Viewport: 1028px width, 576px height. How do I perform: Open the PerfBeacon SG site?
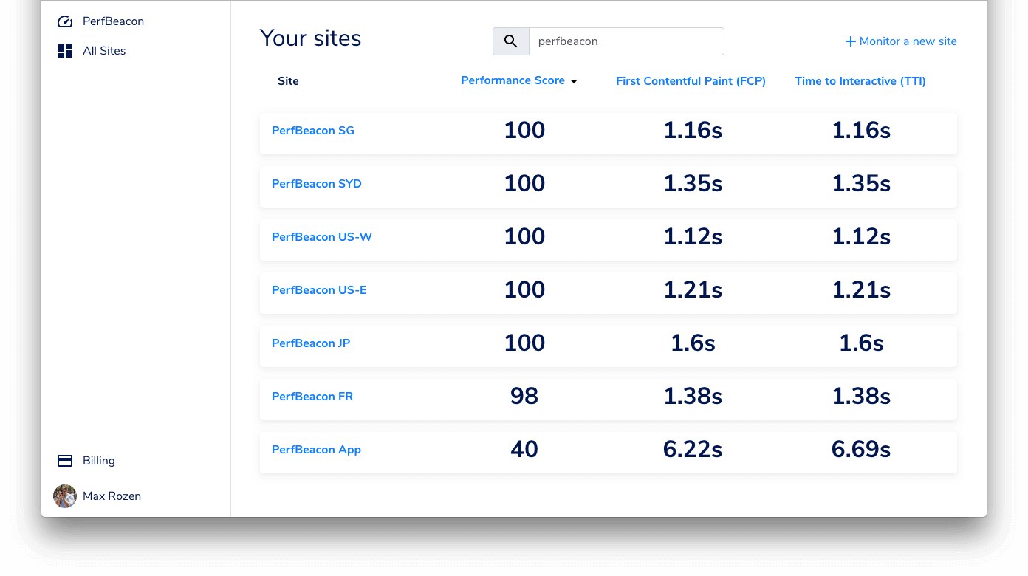pos(313,131)
